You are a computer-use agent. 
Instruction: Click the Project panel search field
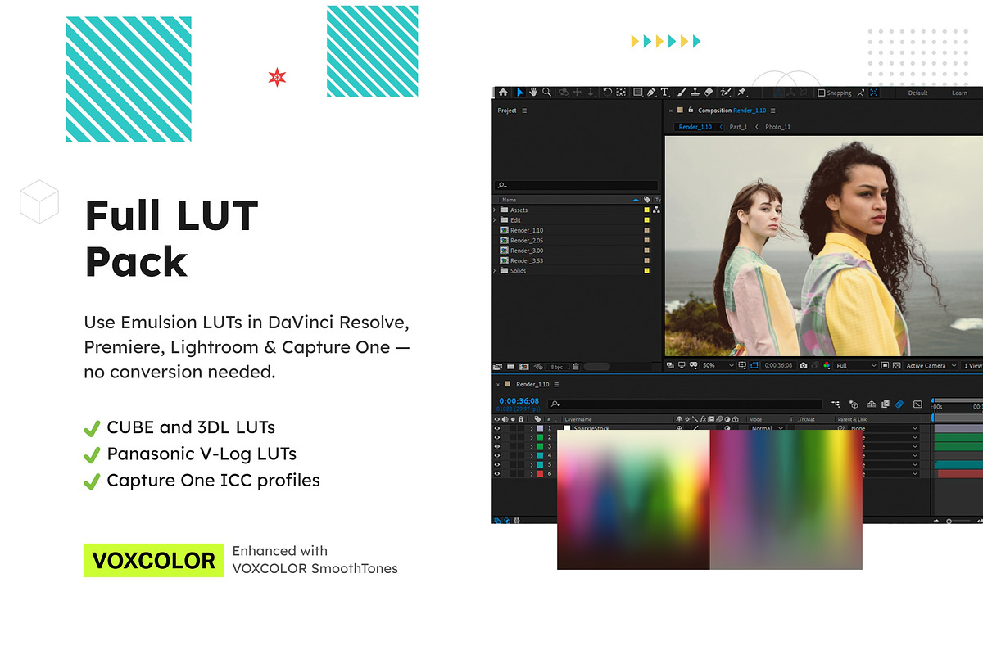tap(576, 186)
